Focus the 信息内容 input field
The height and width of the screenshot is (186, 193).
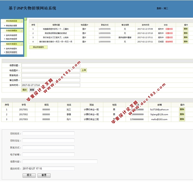pyautogui.click(x=60, y=162)
